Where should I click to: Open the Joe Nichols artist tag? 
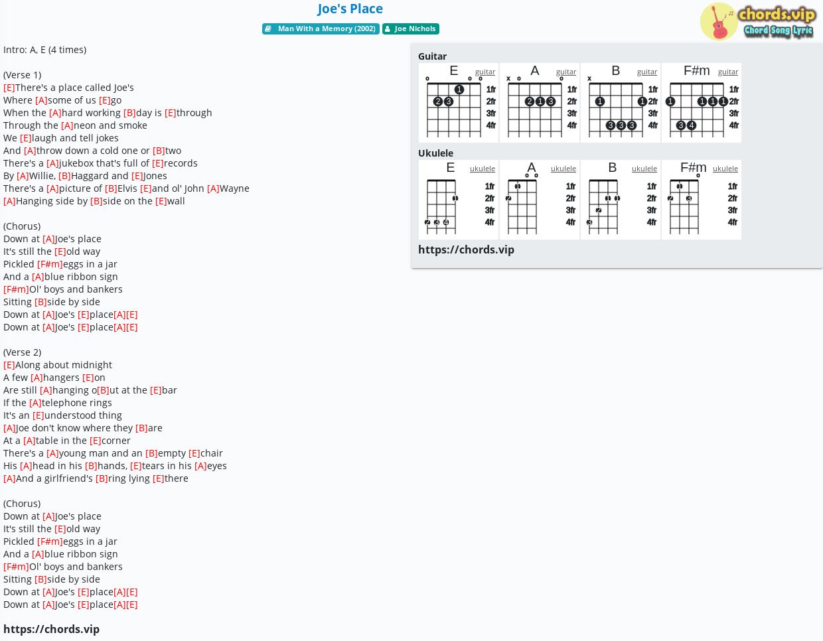[x=411, y=29]
